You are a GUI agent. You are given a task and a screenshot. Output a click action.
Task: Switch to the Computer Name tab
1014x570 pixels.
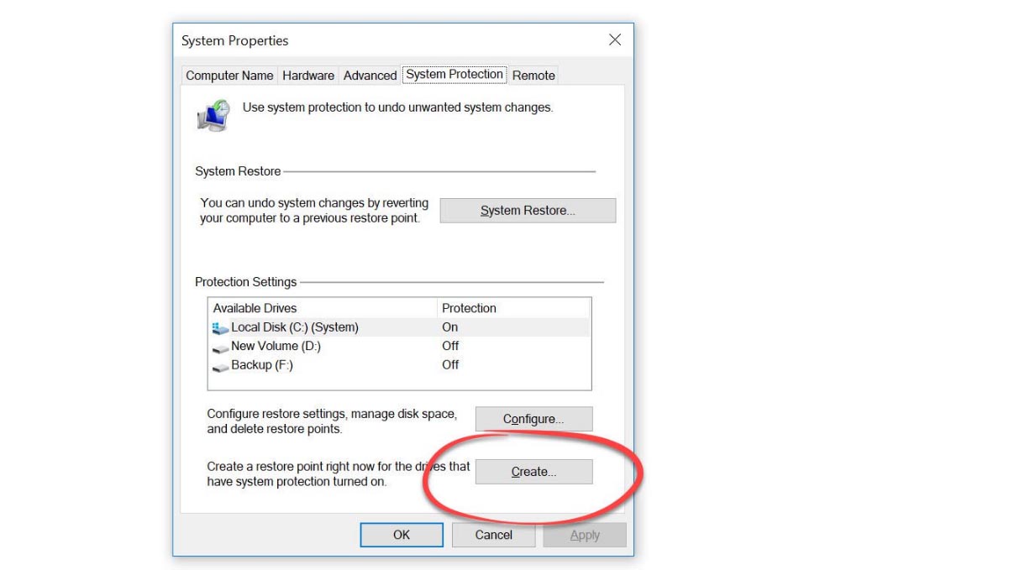coord(230,75)
